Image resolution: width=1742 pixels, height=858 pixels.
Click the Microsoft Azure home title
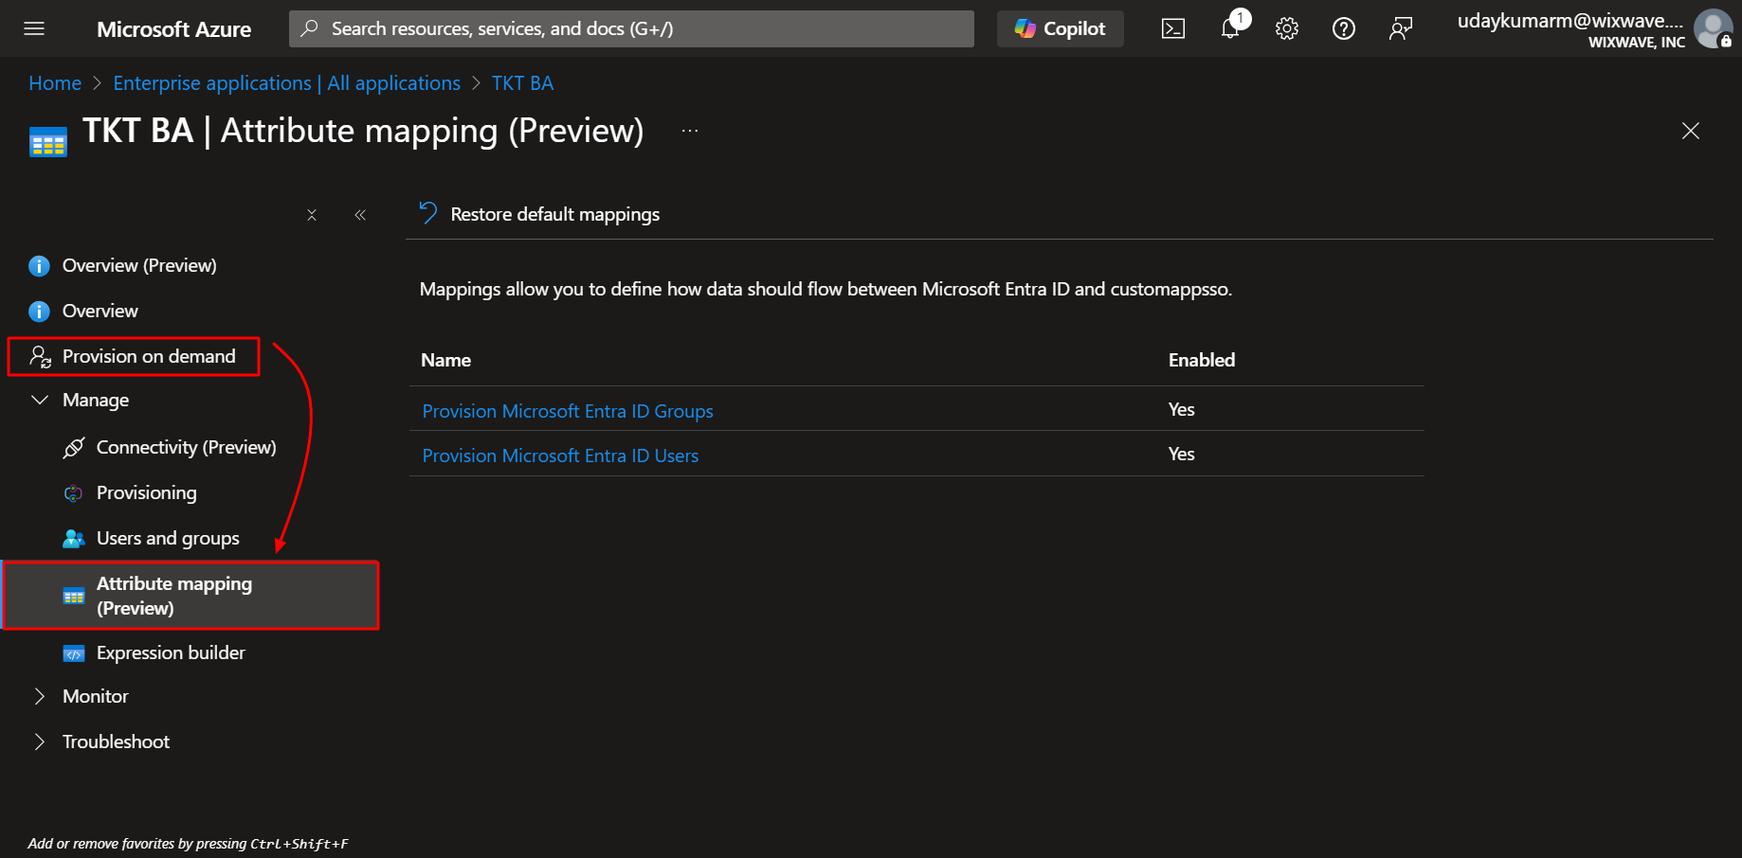(x=173, y=29)
